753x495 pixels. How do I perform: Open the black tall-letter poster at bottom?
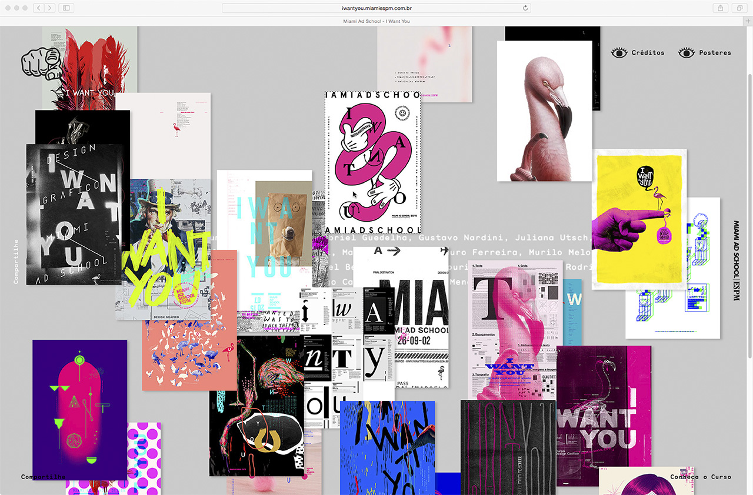[508, 447]
